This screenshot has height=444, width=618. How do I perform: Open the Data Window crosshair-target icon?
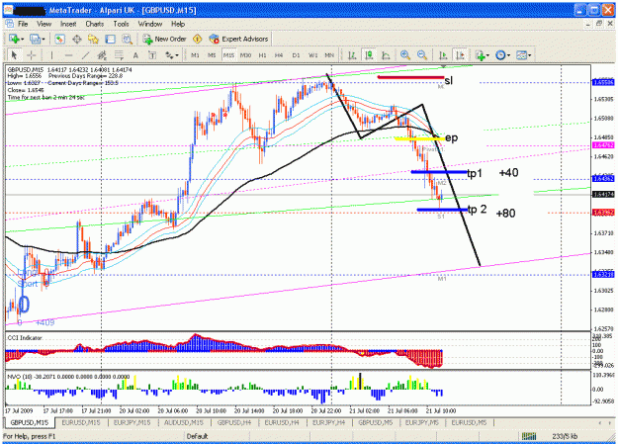pos(77,39)
